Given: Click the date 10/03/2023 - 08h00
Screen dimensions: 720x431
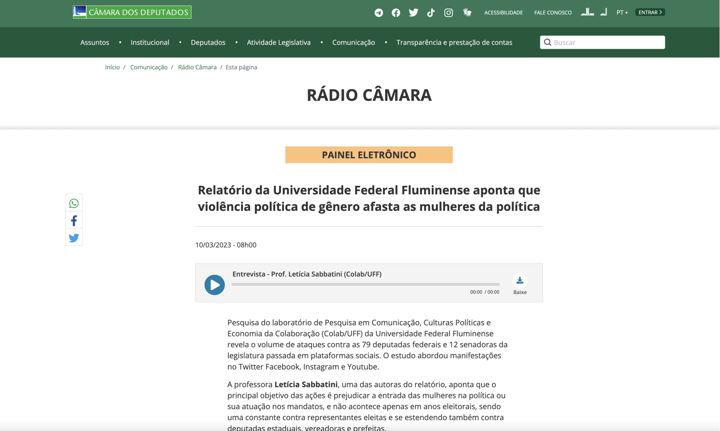Looking at the screenshot, I should click(226, 245).
